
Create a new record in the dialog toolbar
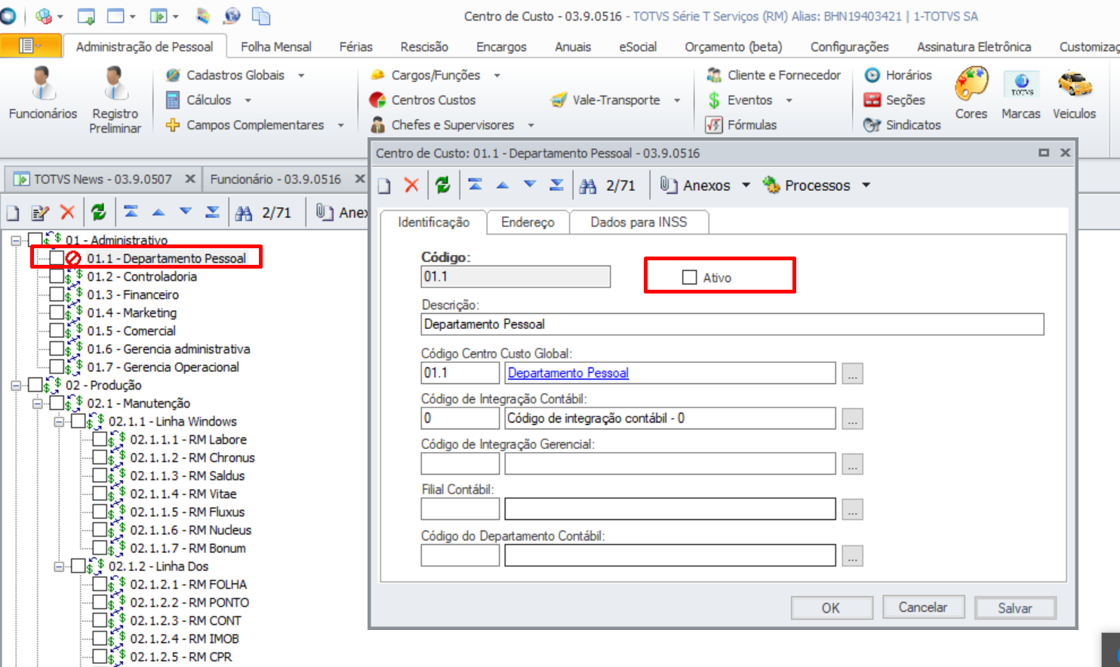pyautogui.click(x=385, y=186)
